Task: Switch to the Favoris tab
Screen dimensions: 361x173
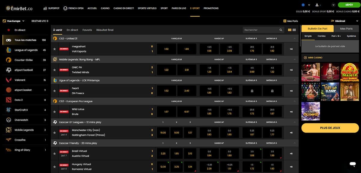Action: point(87,30)
